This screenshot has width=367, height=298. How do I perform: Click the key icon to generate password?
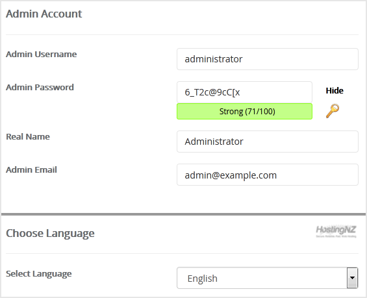(x=333, y=111)
